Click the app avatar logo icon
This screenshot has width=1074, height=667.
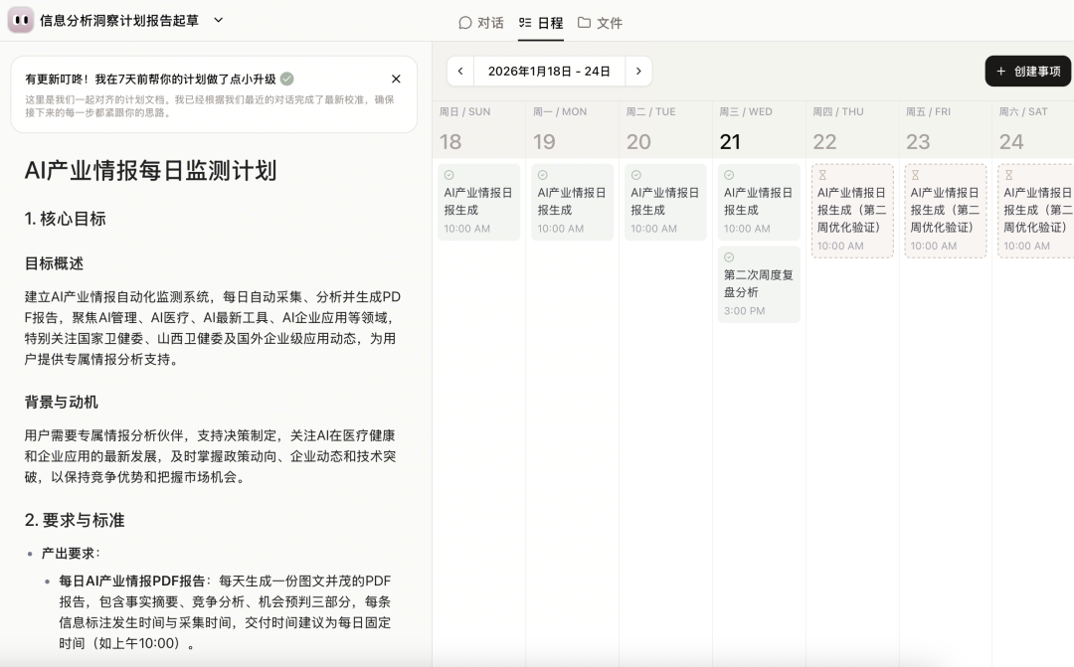pos(21,21)
